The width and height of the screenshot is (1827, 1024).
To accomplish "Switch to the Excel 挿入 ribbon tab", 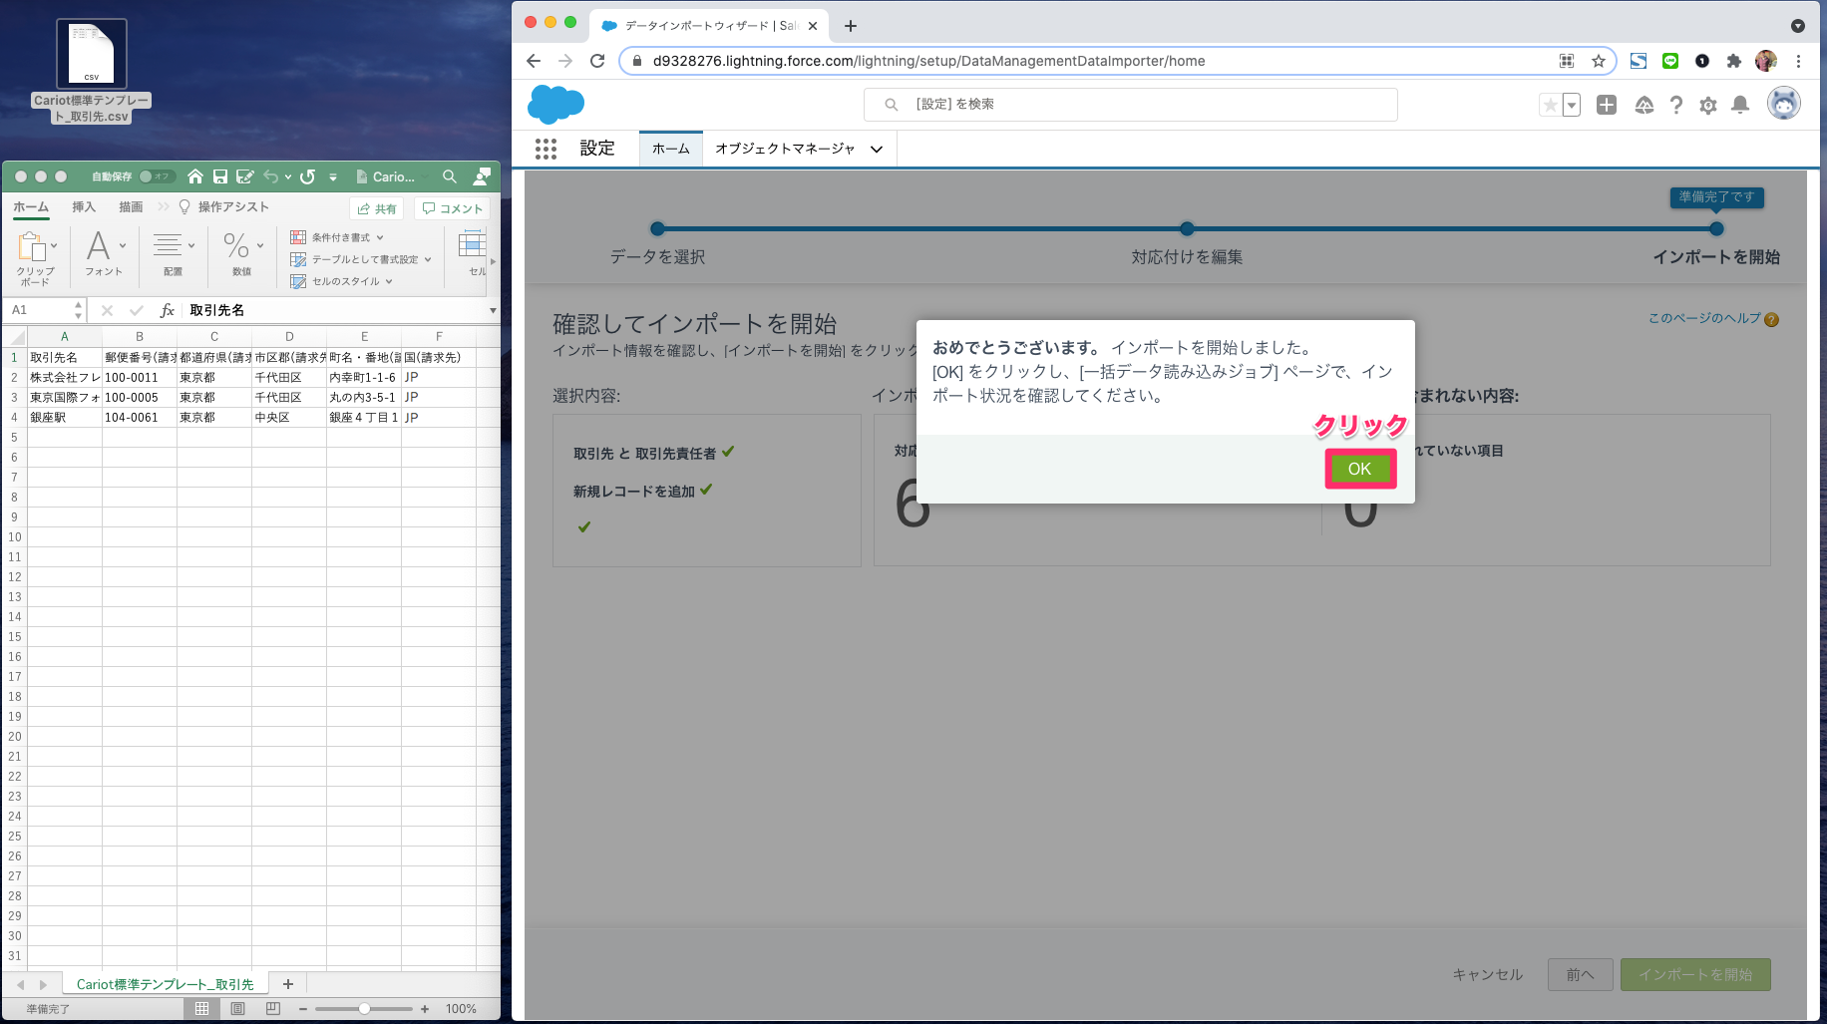I will pyautogui.click(x=84, y=207).
